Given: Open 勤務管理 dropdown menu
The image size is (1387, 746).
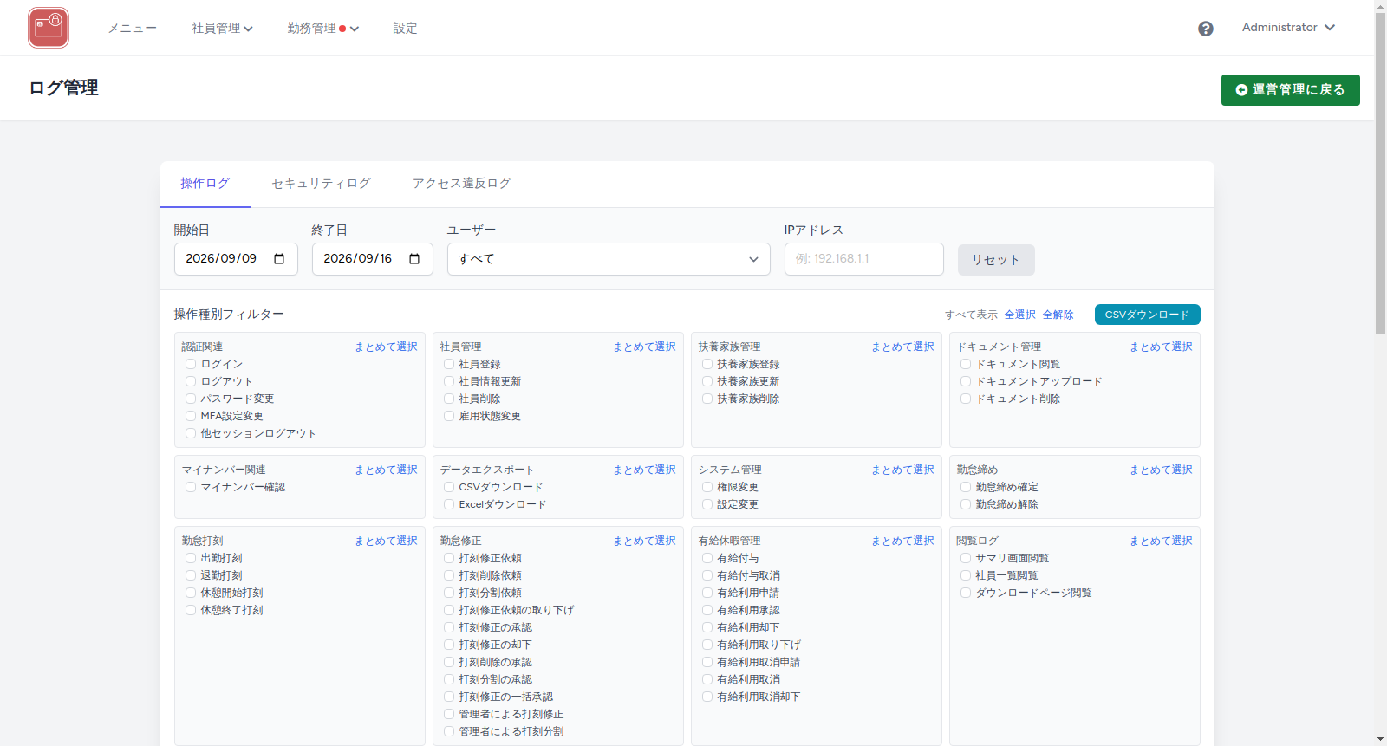Looking at the screenshot, I should tap(322, 29).
